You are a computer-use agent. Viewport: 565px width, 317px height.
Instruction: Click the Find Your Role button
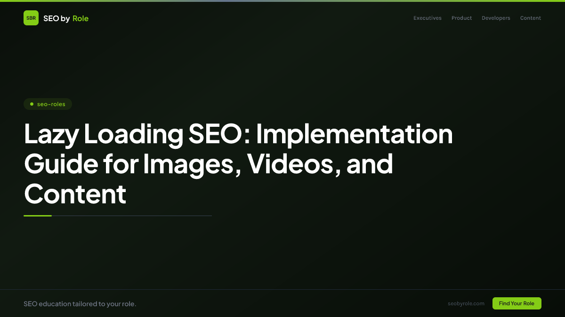pos(517,303)
